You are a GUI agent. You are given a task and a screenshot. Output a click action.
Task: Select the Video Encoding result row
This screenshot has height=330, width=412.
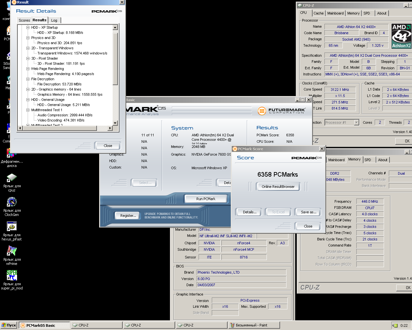tap(61, 120)
